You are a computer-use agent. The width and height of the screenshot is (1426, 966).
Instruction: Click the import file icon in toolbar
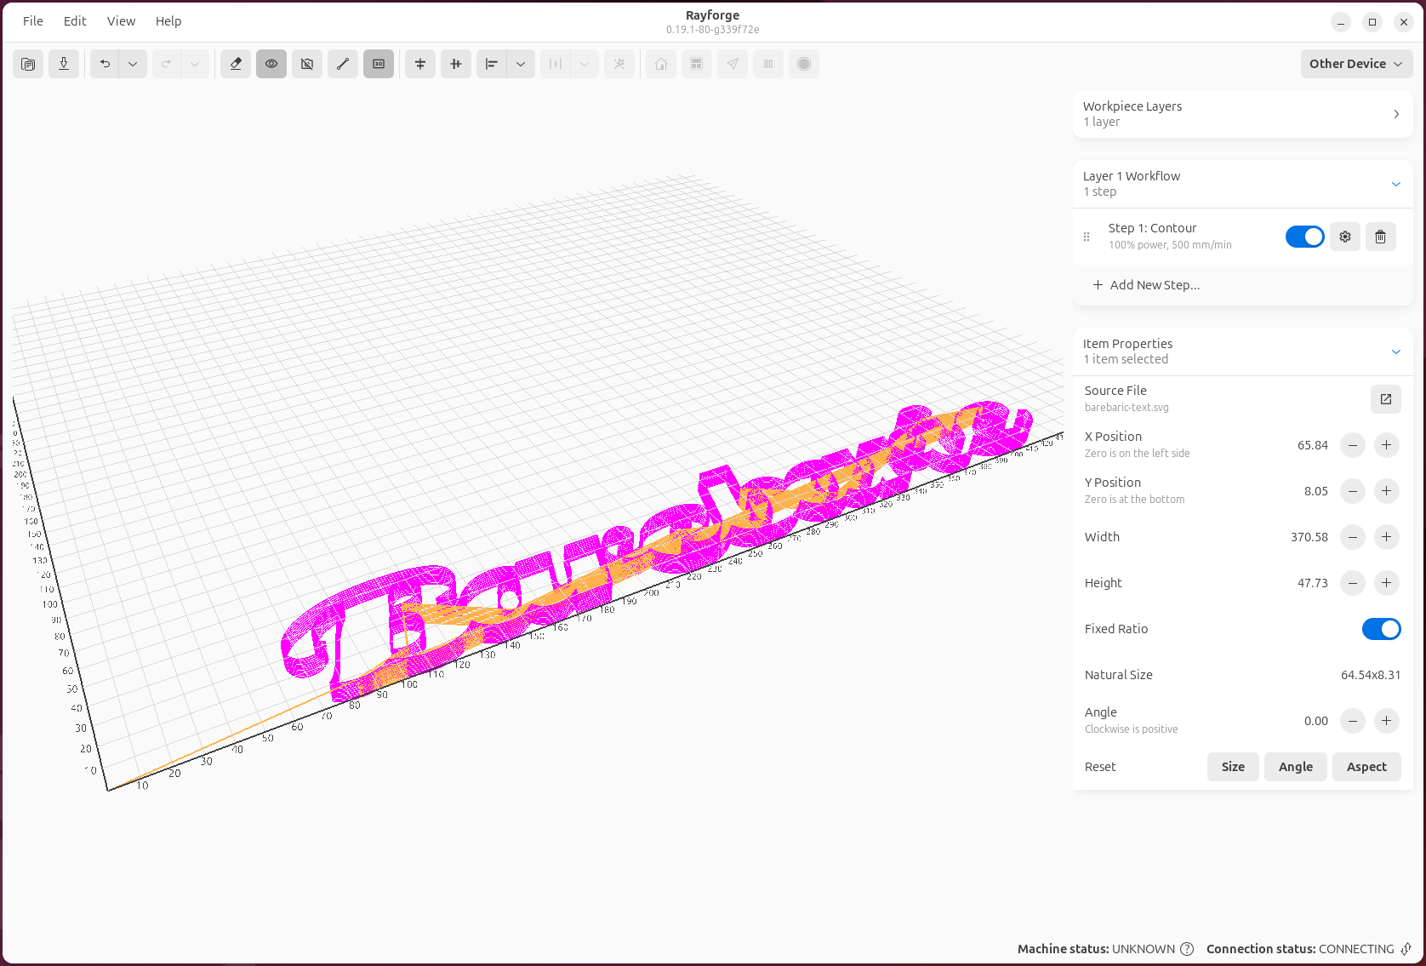click(x=28, y=64)
